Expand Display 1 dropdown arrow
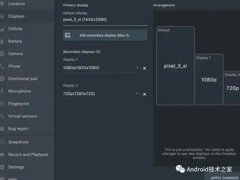 coord(137,67)
